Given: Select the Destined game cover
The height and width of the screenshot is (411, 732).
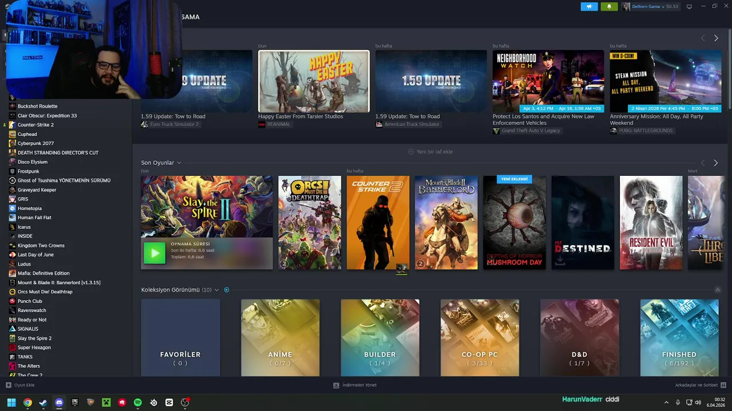Looking at the screenshot, I should tap(583, 223).
